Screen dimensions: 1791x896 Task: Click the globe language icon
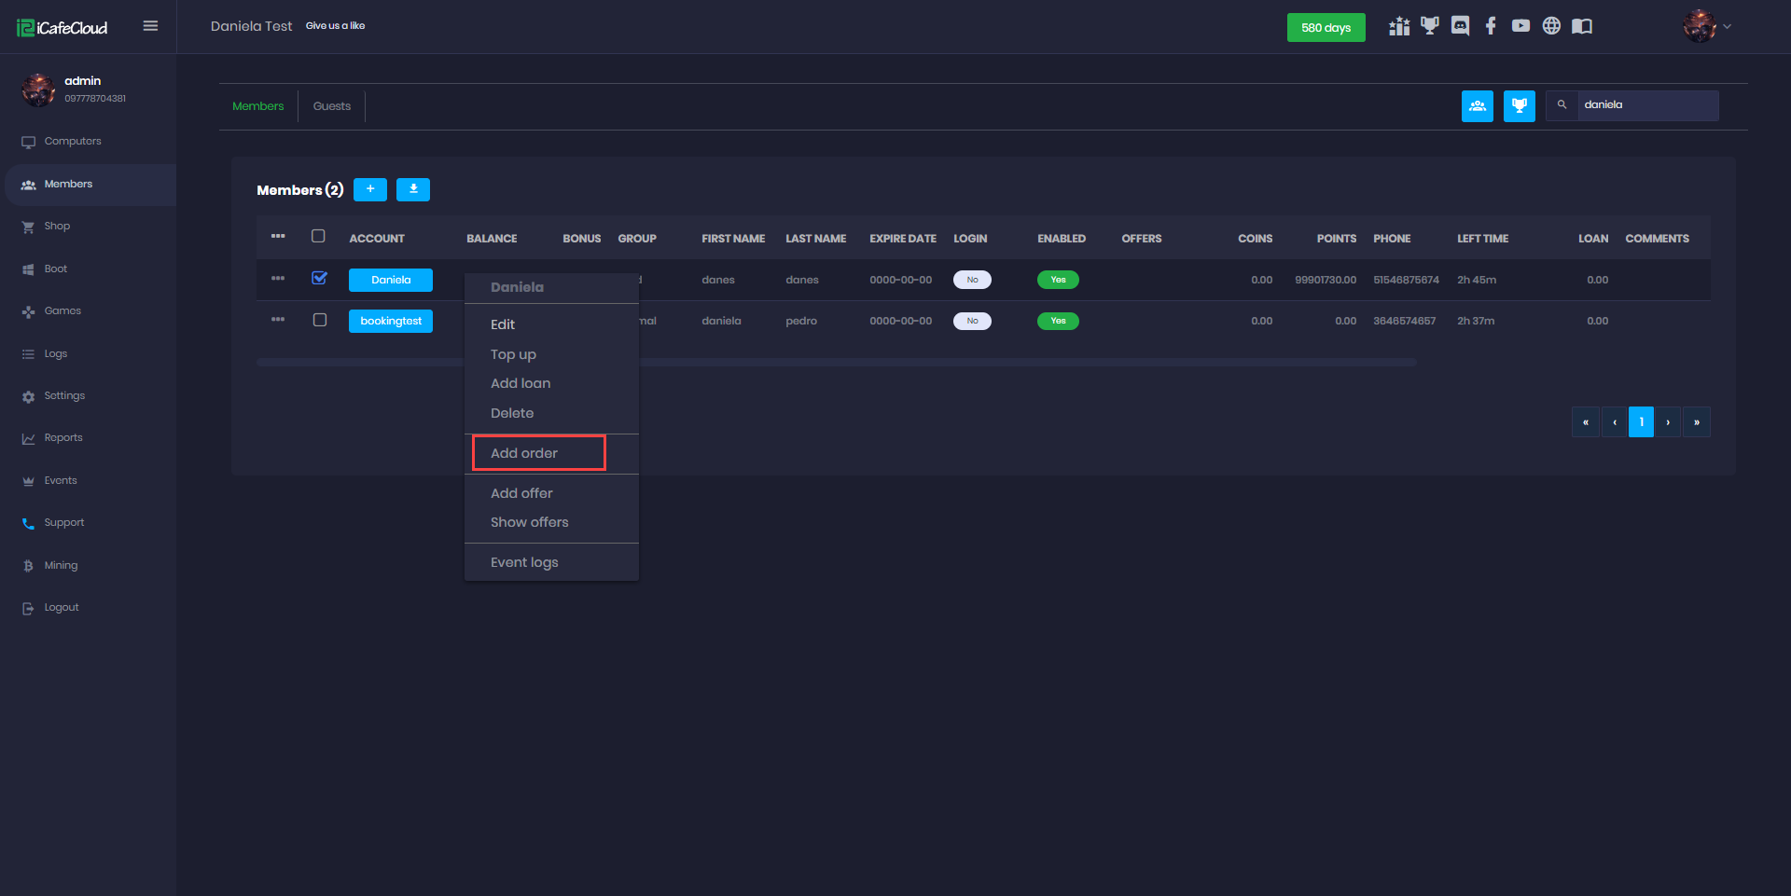pyautogui.click(x=1551, y=26)
